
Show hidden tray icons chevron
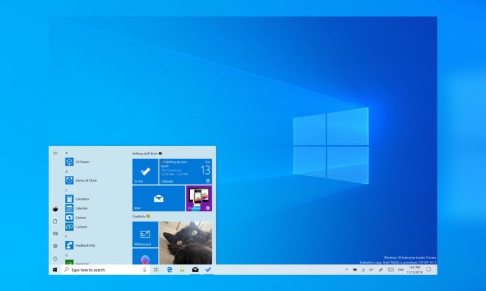(x=346, y=270)
